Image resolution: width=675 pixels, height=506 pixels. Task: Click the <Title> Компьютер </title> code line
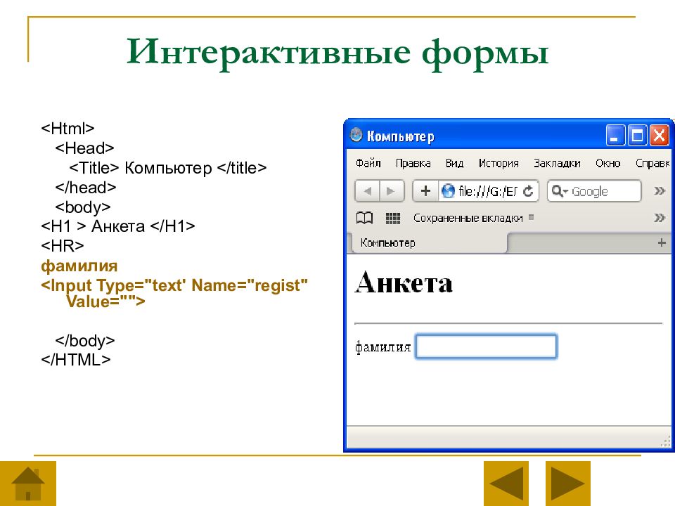167,168
